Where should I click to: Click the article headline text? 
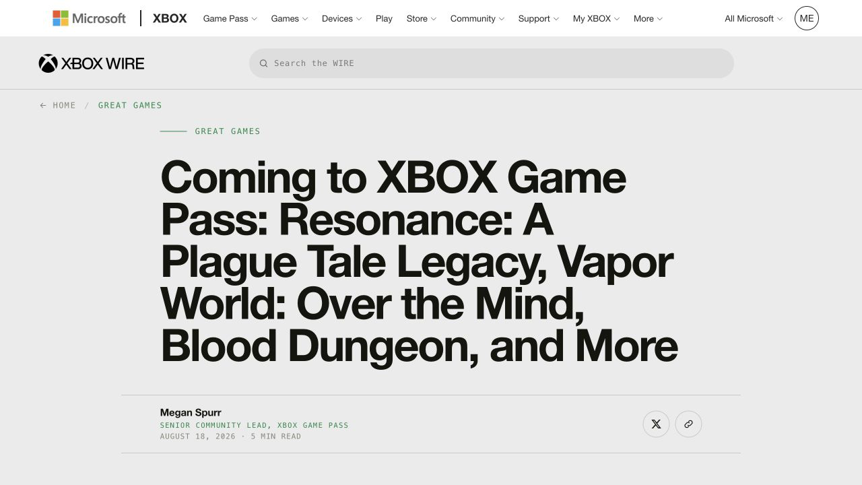coord(419,261)
